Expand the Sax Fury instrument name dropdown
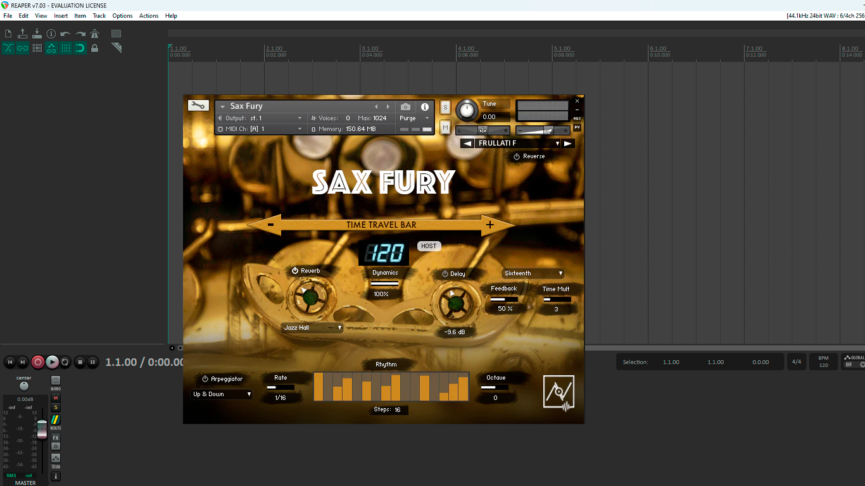The width and height of the screenshot is (865, 486). click(222, 107)
